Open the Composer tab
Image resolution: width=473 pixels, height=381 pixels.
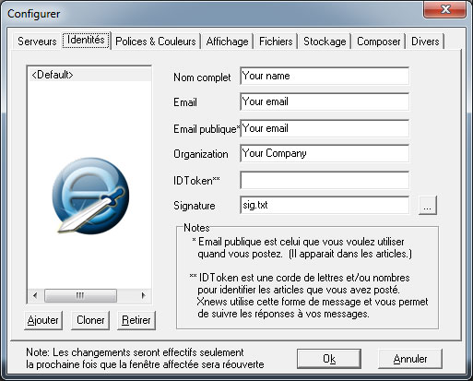(379, 42)
